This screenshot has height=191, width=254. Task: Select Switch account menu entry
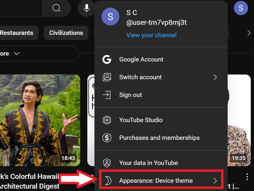coord(161,77)
